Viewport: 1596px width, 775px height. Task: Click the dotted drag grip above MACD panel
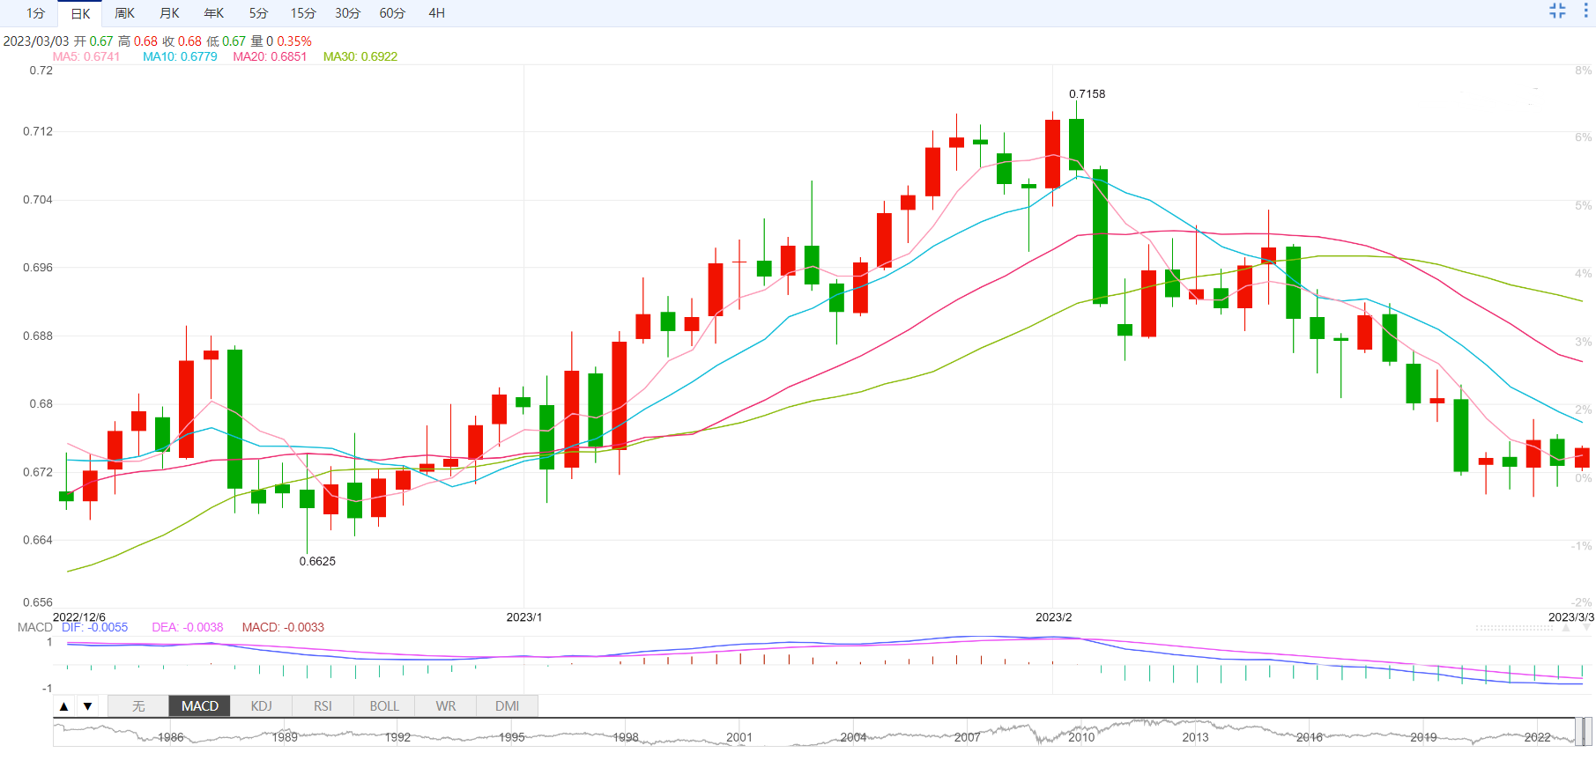pos(1514,628)
